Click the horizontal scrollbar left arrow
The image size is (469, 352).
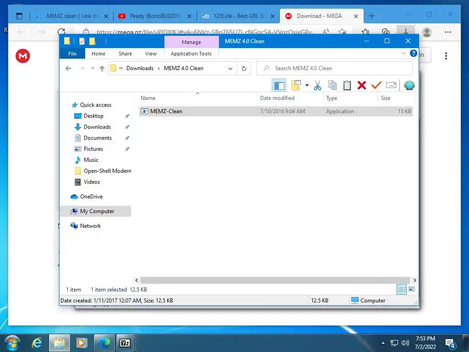point(136,280)
